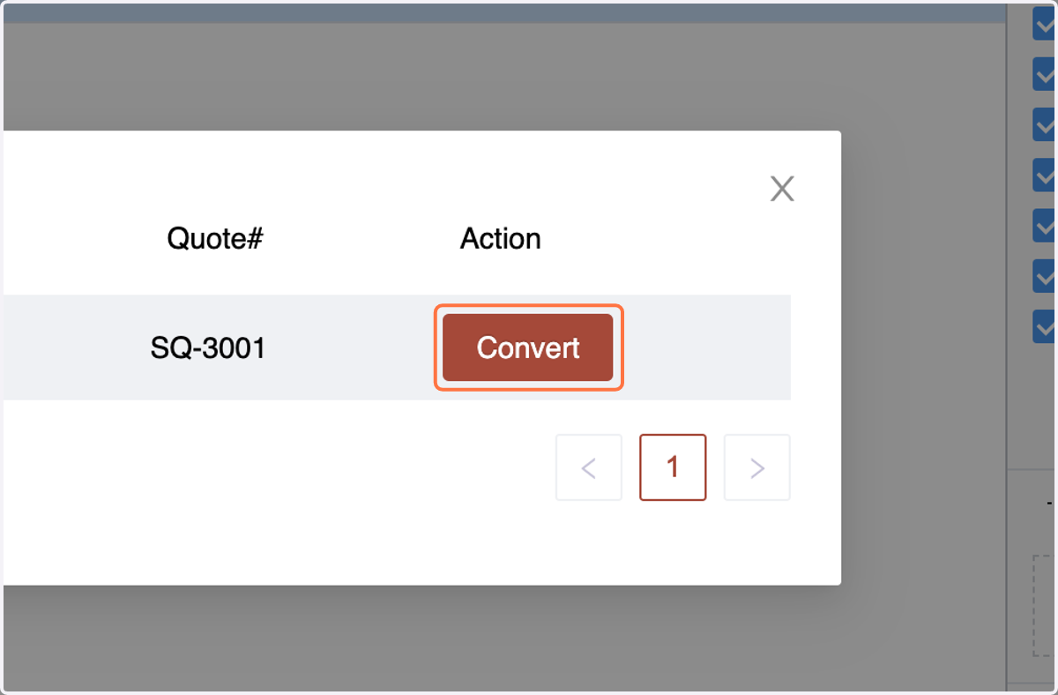This screenshot has height=695, width=1058.
Task: Close the quote dialog with X
Action: 782,188
